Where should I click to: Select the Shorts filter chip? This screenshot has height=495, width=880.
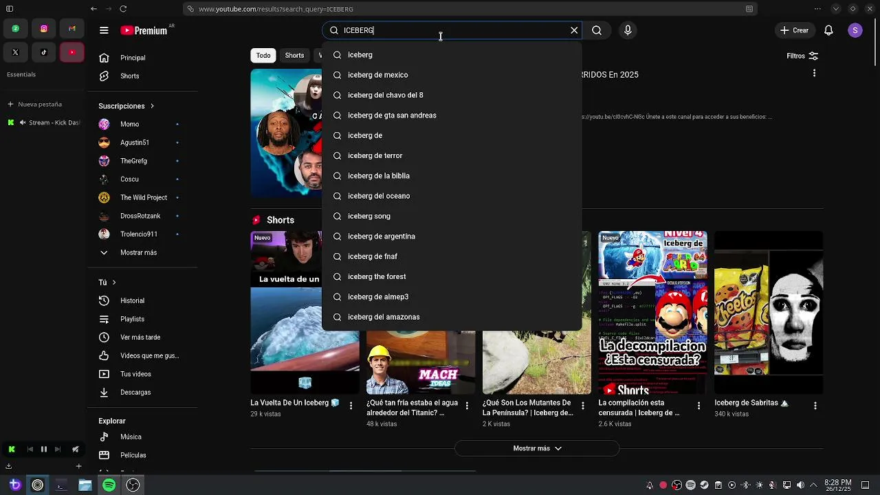294,56
